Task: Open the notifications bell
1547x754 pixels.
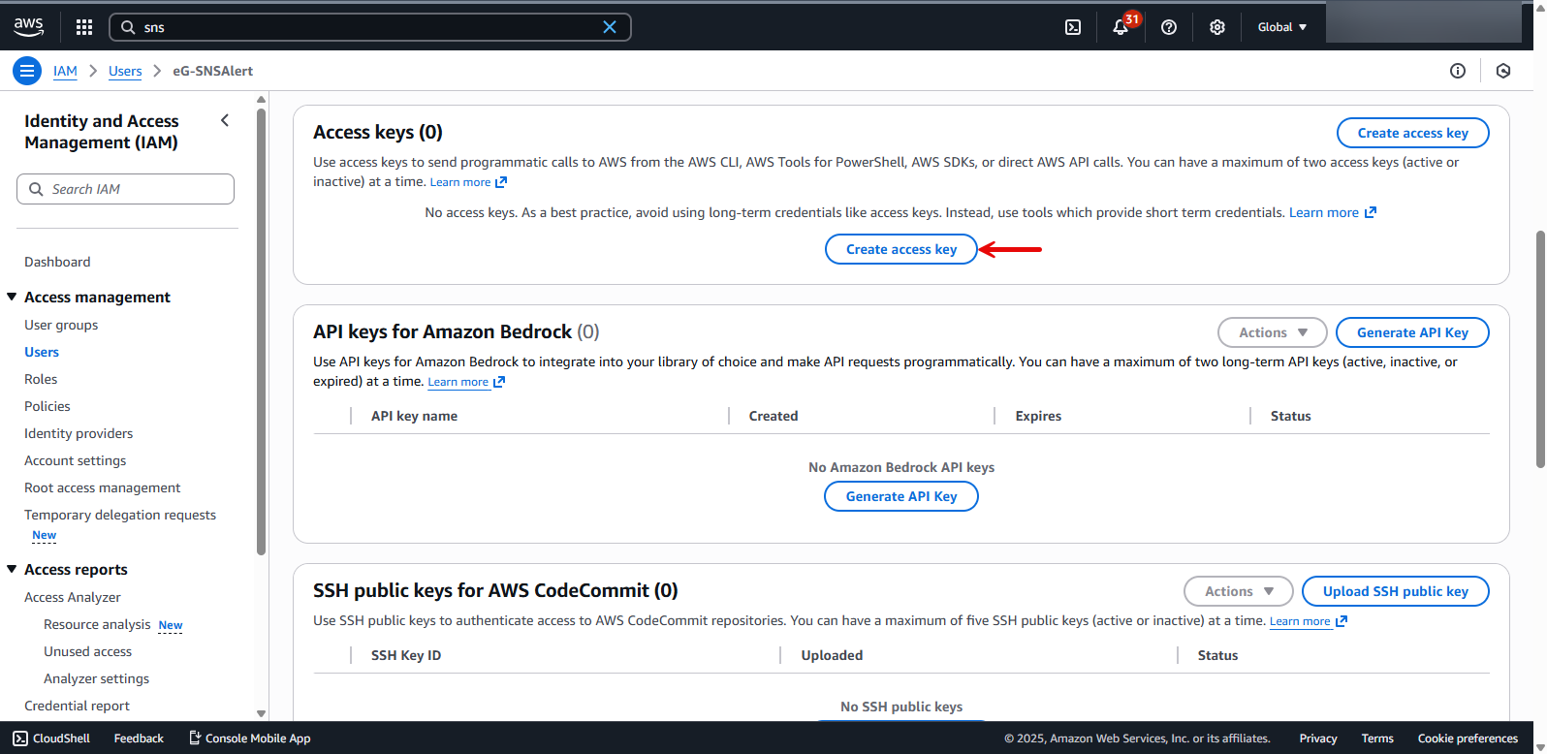Action: tap(1121, 27)
